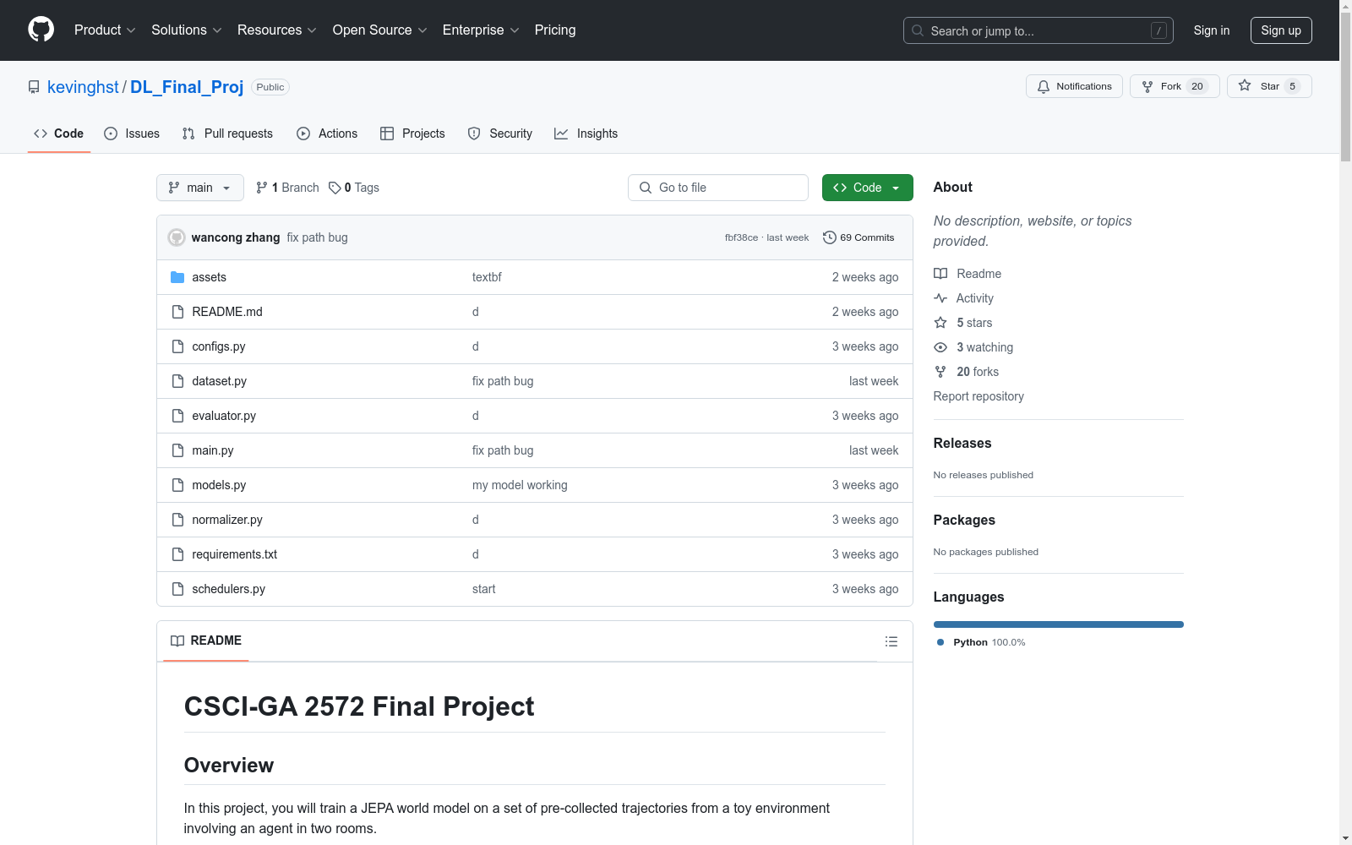Open the 'start' commit message for schedulers.py

pyautogui.click(x=484, y=589)
